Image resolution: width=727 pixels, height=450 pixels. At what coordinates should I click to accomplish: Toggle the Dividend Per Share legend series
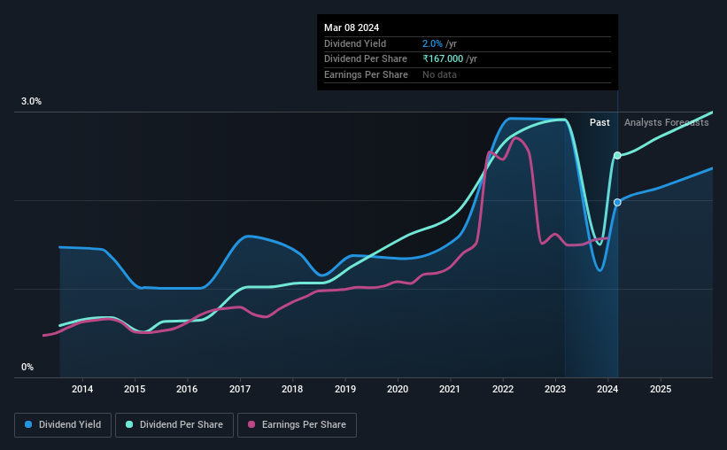(174, 425)
